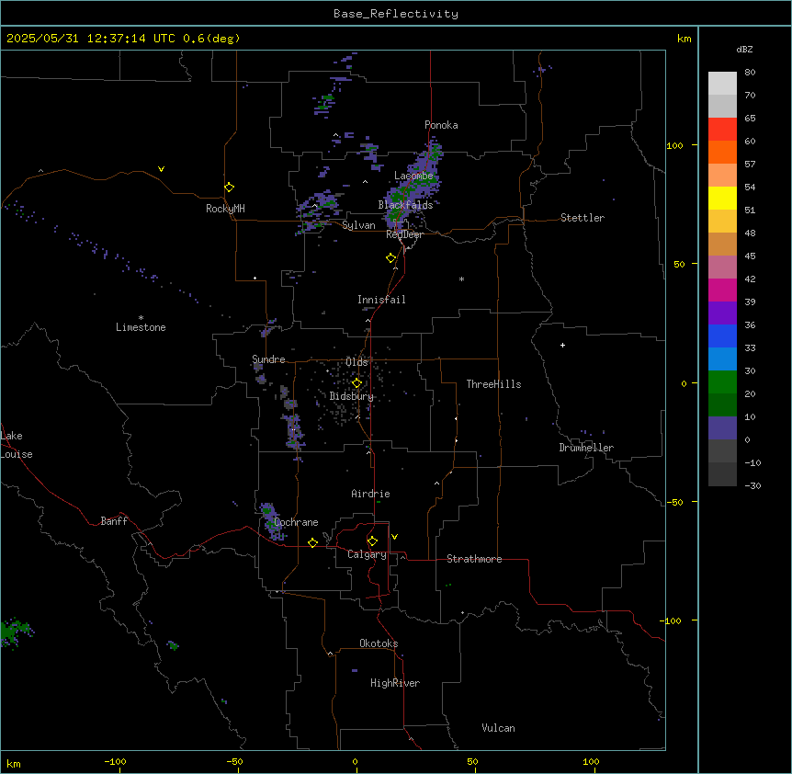Click the radar echo patch west of Cochrane

[x=271, y=520]
